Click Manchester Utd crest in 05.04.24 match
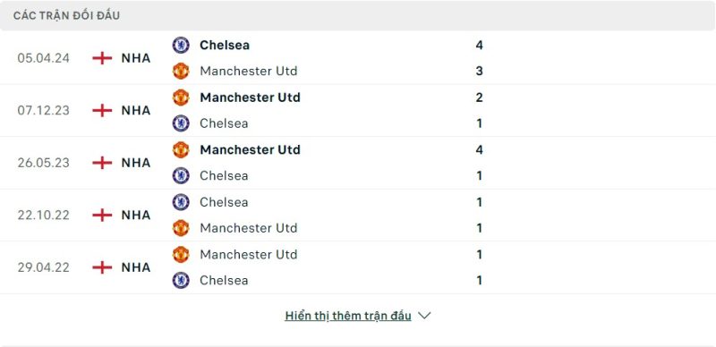 click(x=181, y=72)
